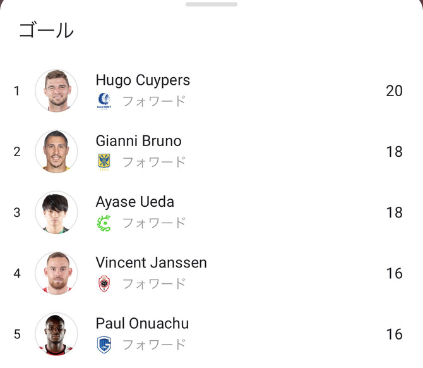Select Paul Onuachu's portrait thumbnail
The height and width of the screenshot is (368, 423).
pos(56,333)
